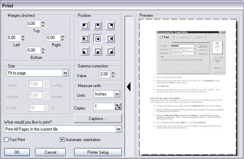
Task: Set position to top-right
Action: pos(110,26)
